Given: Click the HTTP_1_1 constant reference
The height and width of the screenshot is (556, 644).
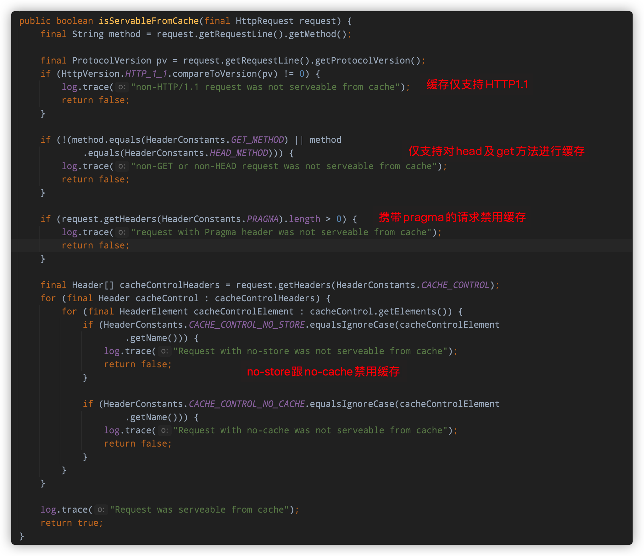Looking at the screenshot, I should coord(146,74).
